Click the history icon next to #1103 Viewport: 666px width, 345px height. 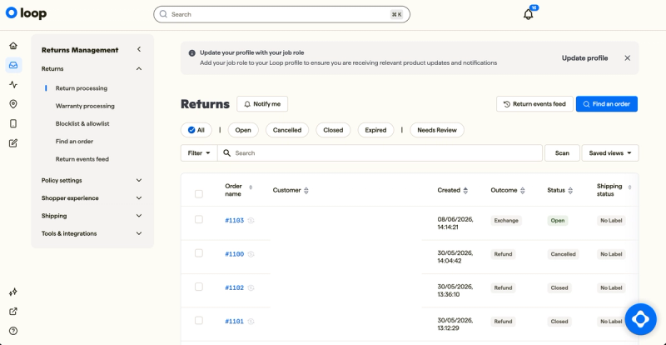[x=251, y=220]
